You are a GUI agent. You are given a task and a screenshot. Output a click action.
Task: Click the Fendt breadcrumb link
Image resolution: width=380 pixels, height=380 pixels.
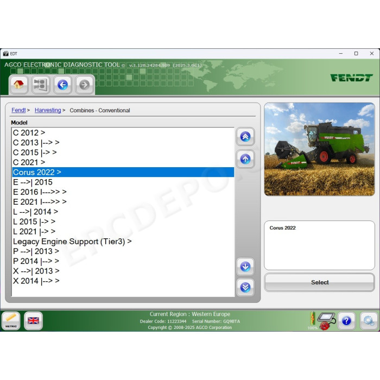tap(18, 110)
